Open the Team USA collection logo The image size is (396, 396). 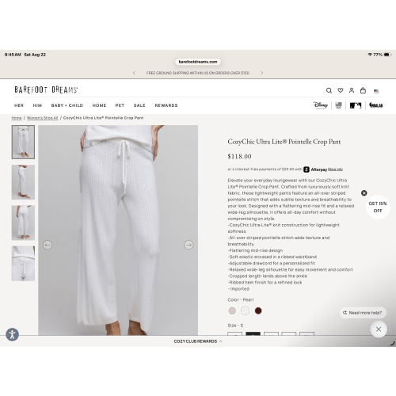click(x=338, y=105)
